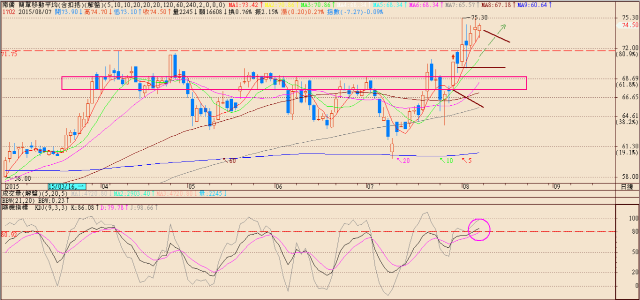Click the 20-day MA deduction marker
Image resolution: width=640 pixels, height=300 pixels.
point(402,160)
